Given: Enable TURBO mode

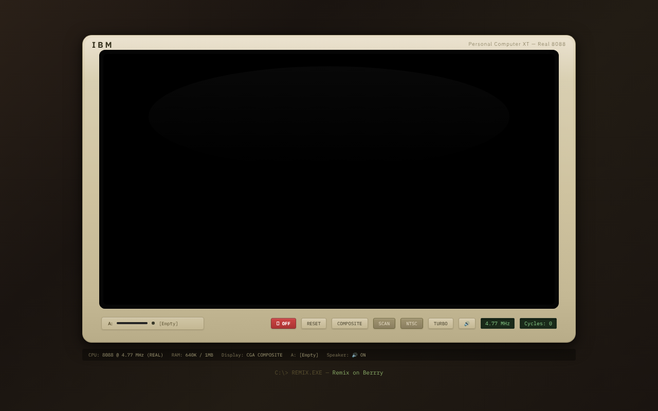Looking at the screenshot, I should point(441,323).
